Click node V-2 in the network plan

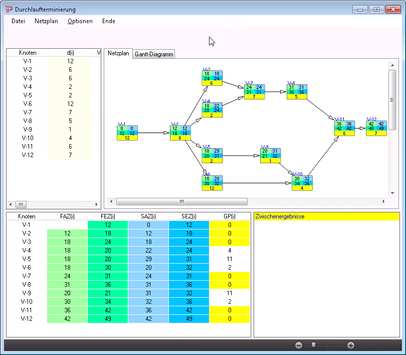pos(179,133)
